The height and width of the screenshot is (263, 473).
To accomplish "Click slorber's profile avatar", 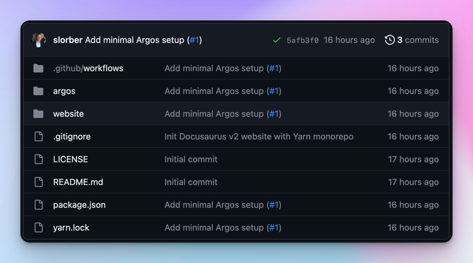I will pos(39,40).
